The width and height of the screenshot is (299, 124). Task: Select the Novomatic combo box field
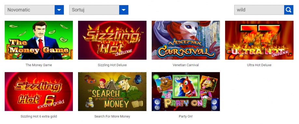(34, 10)
